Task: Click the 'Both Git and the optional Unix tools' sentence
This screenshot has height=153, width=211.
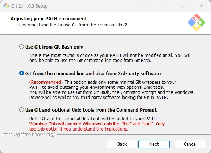Action: (x=94, y=119)
